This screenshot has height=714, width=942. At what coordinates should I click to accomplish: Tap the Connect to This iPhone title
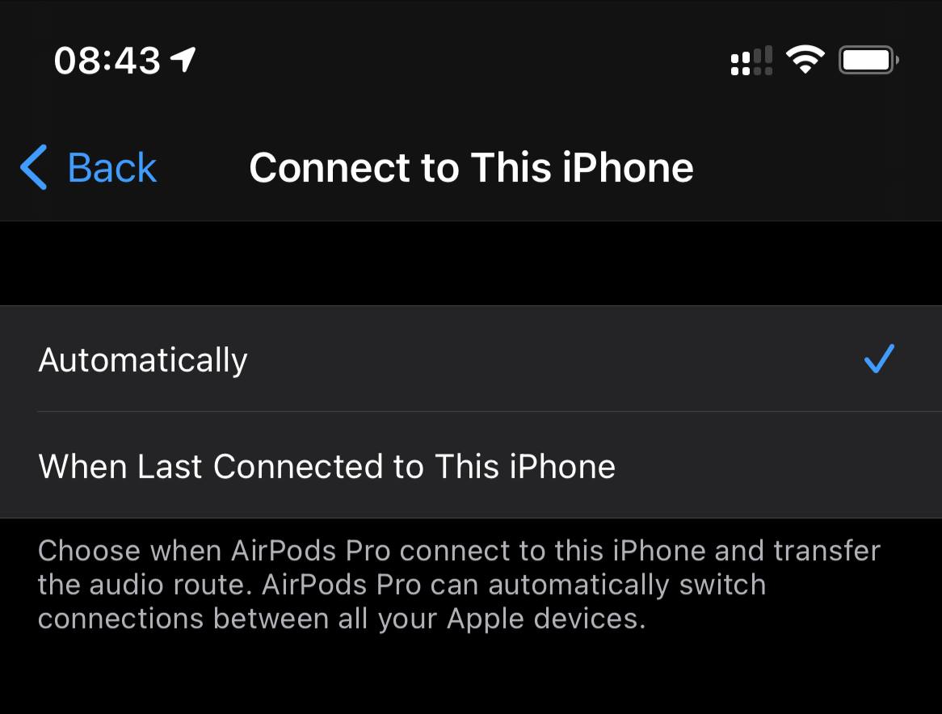(x=471, y=167)
